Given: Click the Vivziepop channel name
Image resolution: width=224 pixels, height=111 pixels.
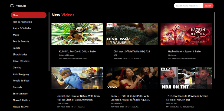Looking at the screenshot, I should click(172, 55).
